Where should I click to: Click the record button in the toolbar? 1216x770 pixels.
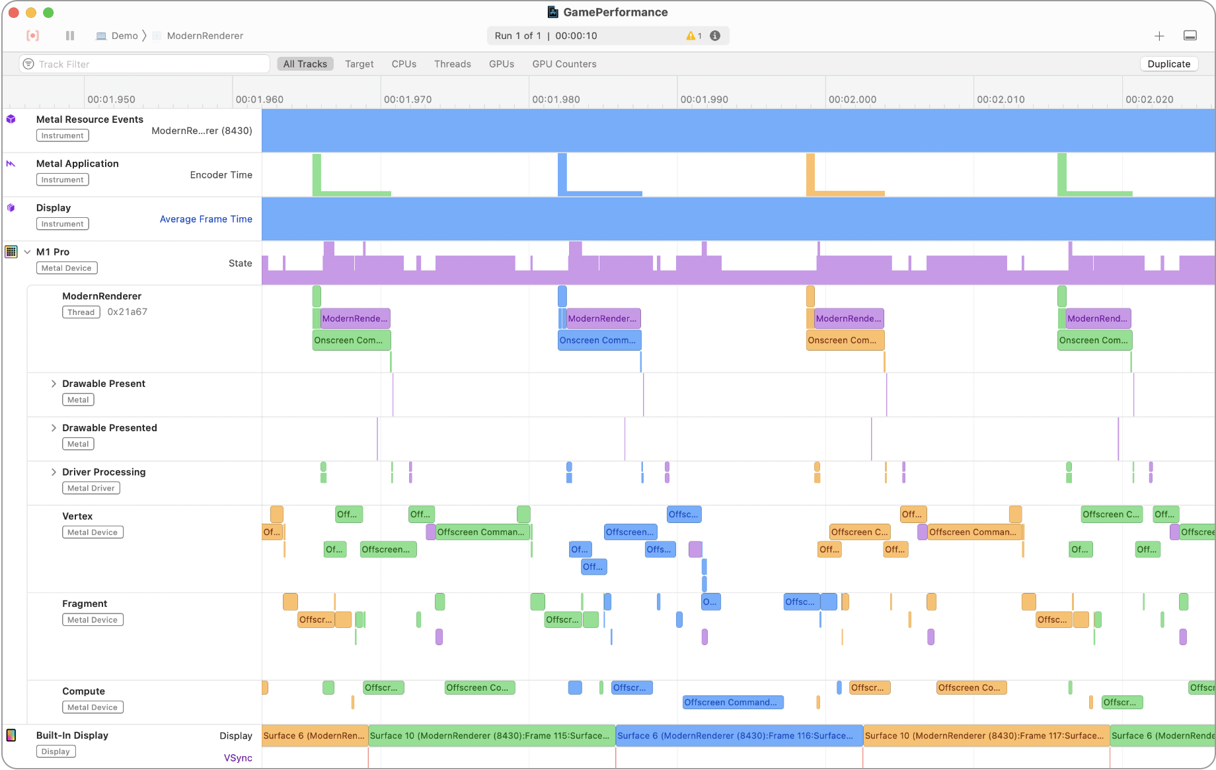tap(32, 36)
